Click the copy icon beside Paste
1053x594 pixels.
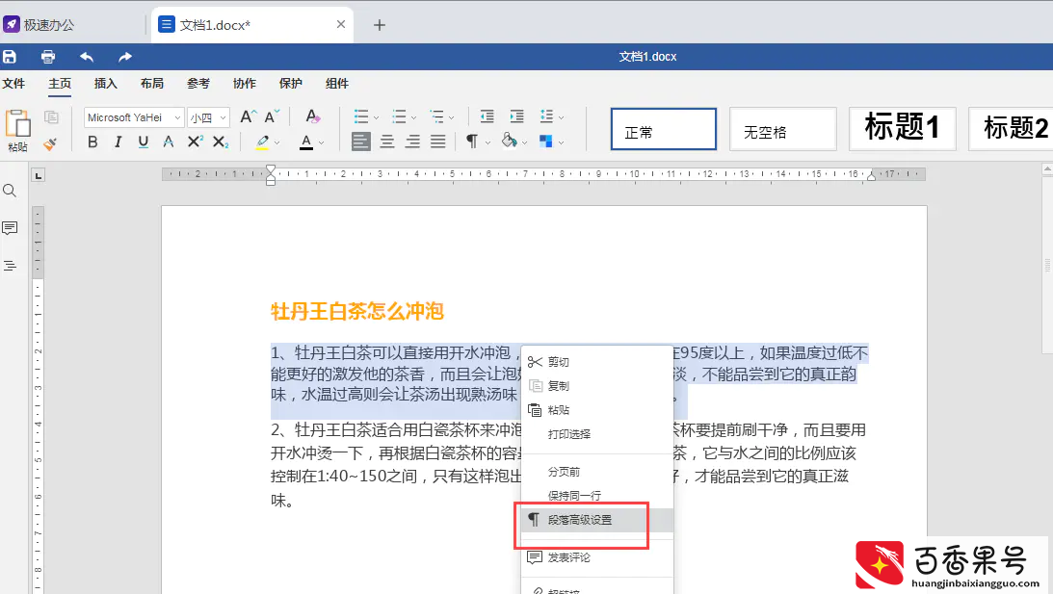(51, 117)
